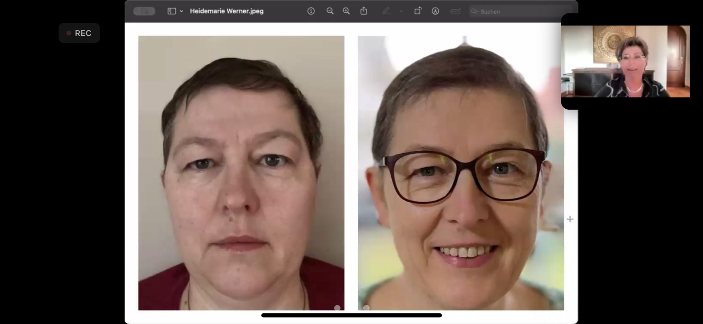Click the right portrait photo with glasses

[461, 173]
